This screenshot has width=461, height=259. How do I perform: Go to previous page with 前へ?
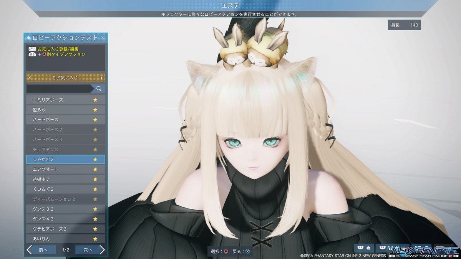(42, 250)
